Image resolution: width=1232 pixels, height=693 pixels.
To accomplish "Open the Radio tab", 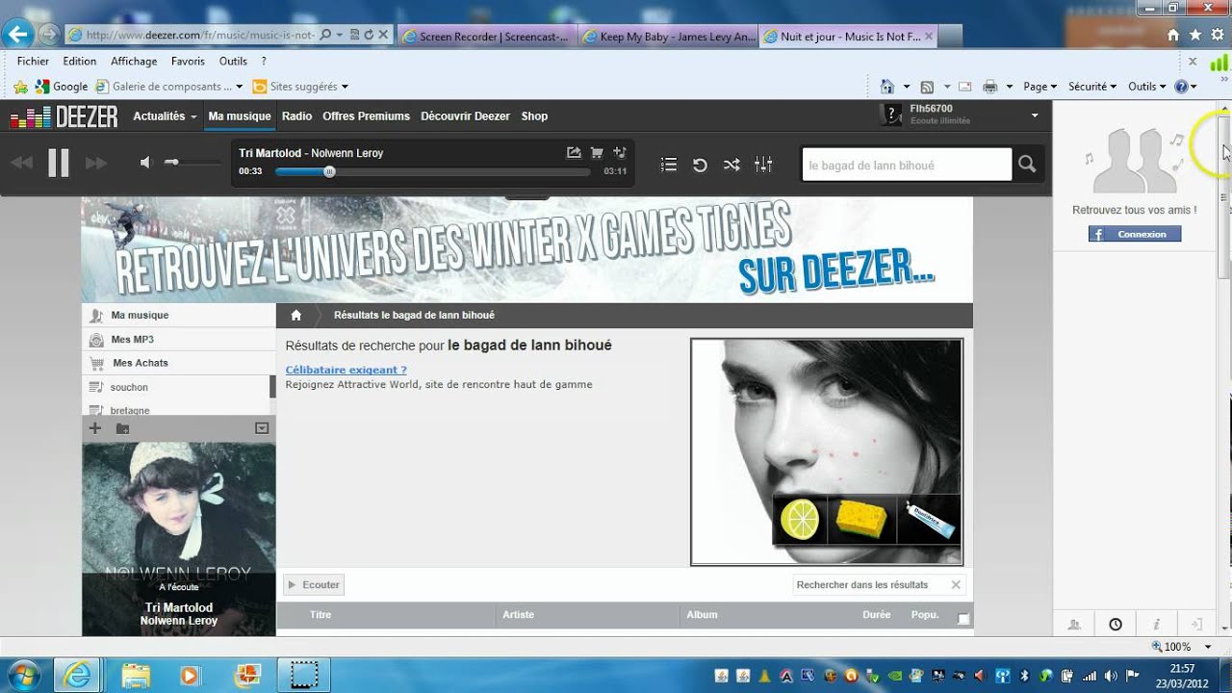I will [296, 115].
